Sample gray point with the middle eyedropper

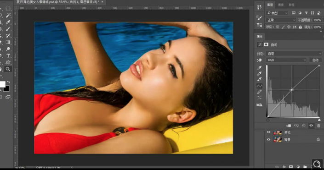click(x=259, y=74)
